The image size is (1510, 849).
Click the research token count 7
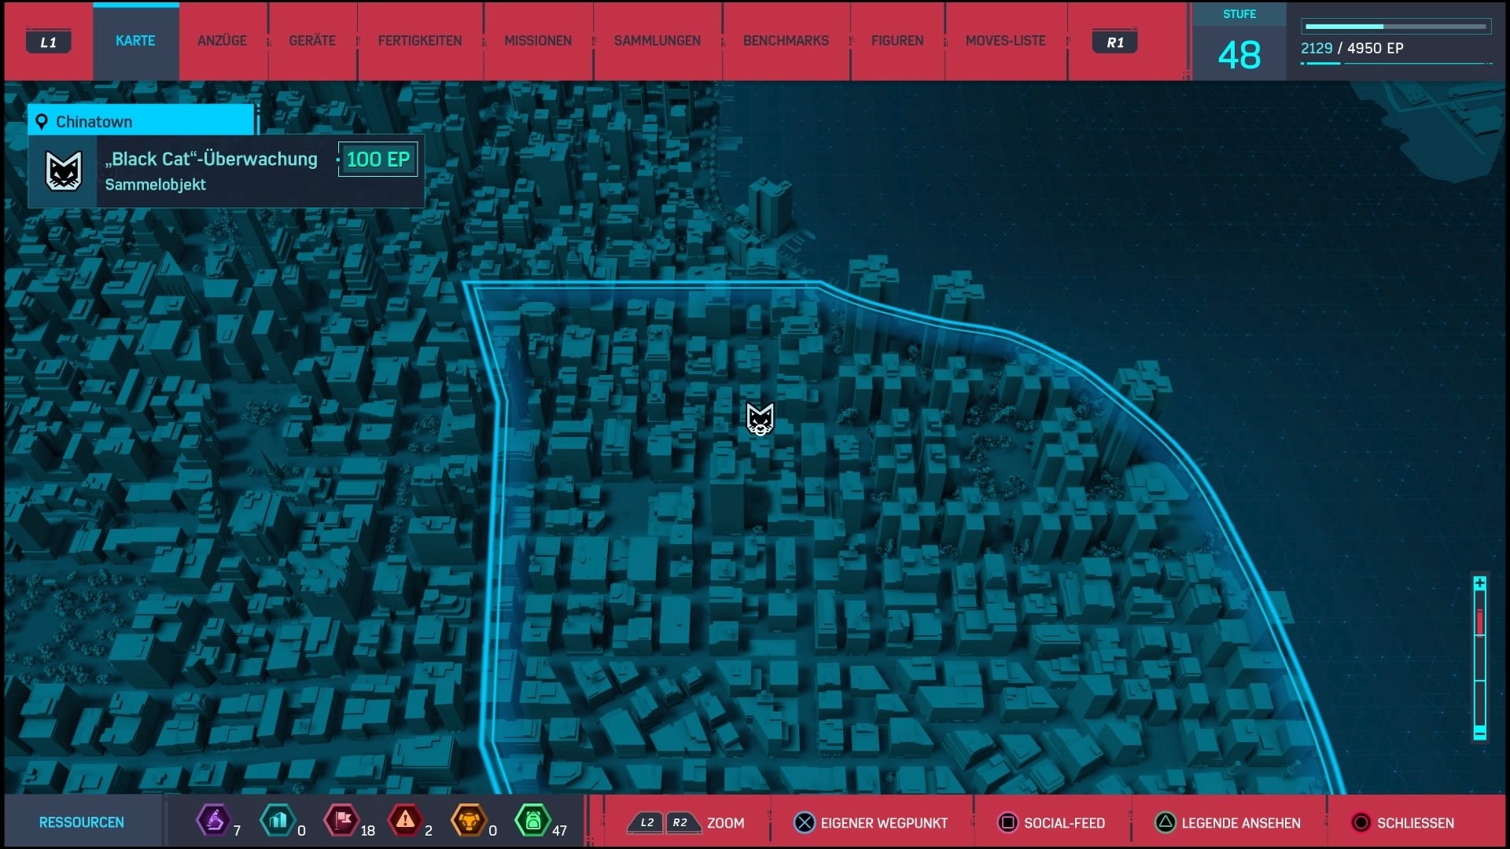point(237,831)
